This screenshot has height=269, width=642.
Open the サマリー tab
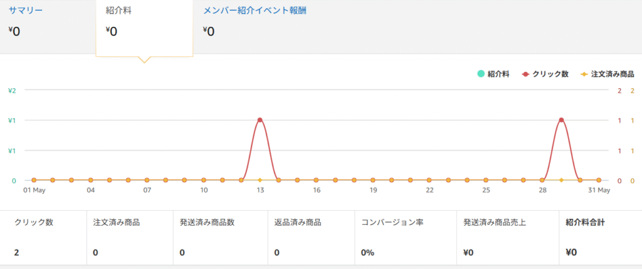click(26, 11)
